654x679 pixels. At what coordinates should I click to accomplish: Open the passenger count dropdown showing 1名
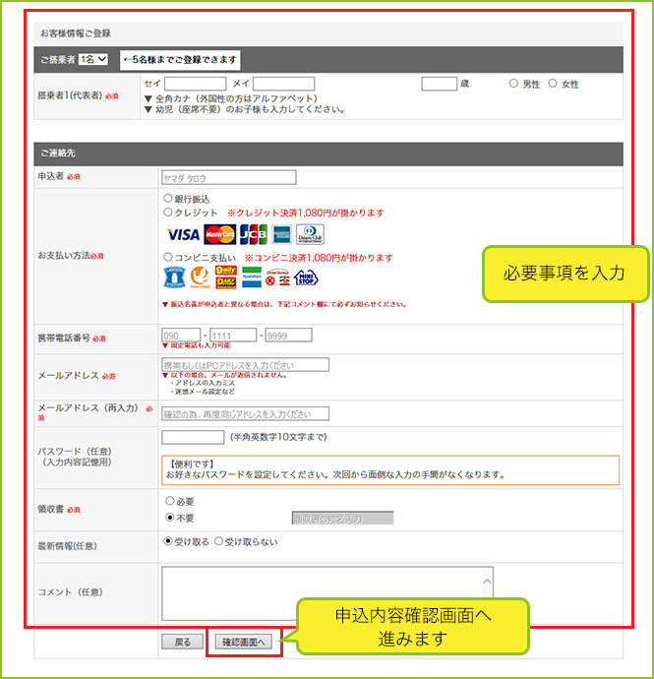click(93, 59)
